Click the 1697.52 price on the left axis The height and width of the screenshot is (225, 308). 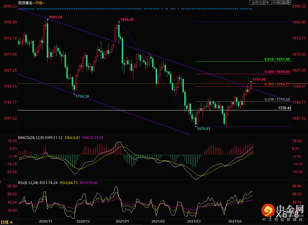tap(10, 118)
